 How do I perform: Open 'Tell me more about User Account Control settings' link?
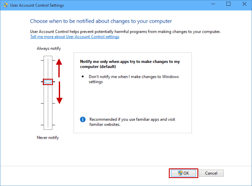click(x=75, y=37)
